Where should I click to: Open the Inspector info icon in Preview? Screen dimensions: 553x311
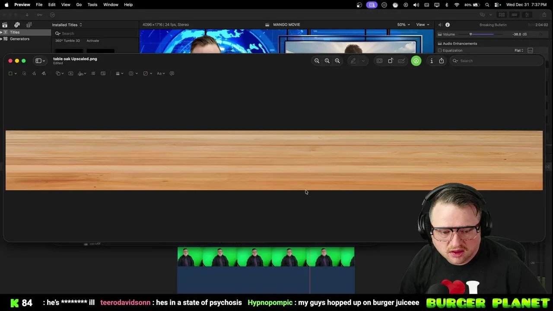432,61
